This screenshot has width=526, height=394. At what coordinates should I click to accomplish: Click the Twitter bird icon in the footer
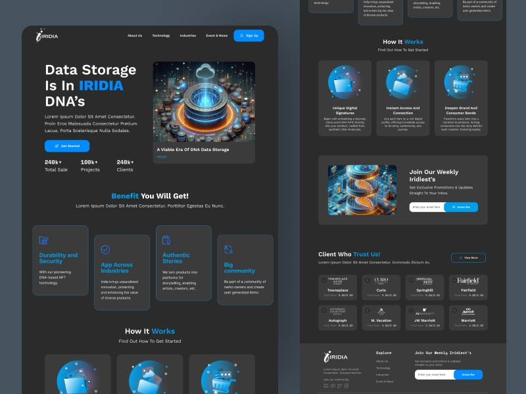339,385
